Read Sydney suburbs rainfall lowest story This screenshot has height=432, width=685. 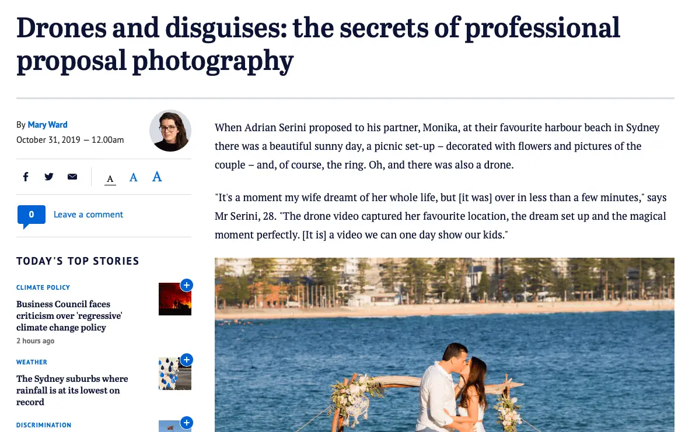72,391
